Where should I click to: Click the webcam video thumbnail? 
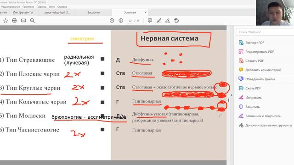275,13
